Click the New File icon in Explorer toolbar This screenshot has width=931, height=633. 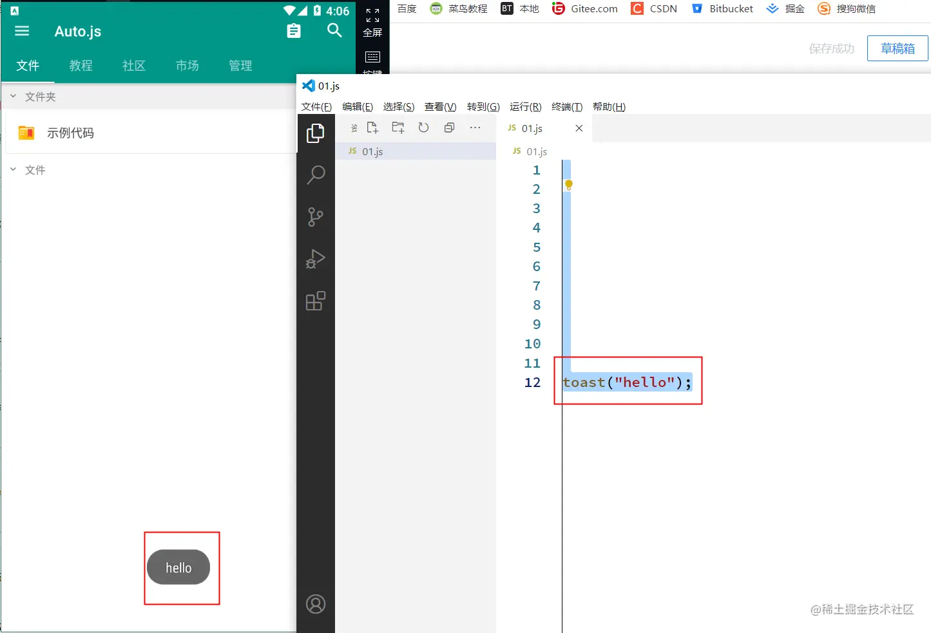click(372, 128)
